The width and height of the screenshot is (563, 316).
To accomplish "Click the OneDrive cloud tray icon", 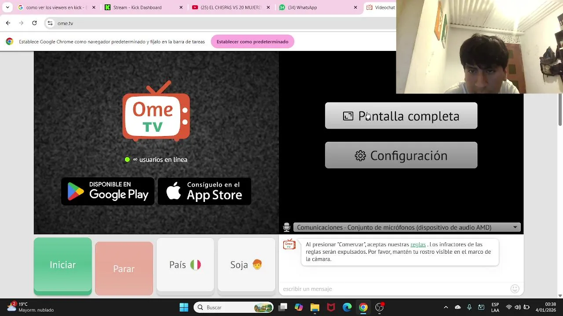I will coord(458,307).
